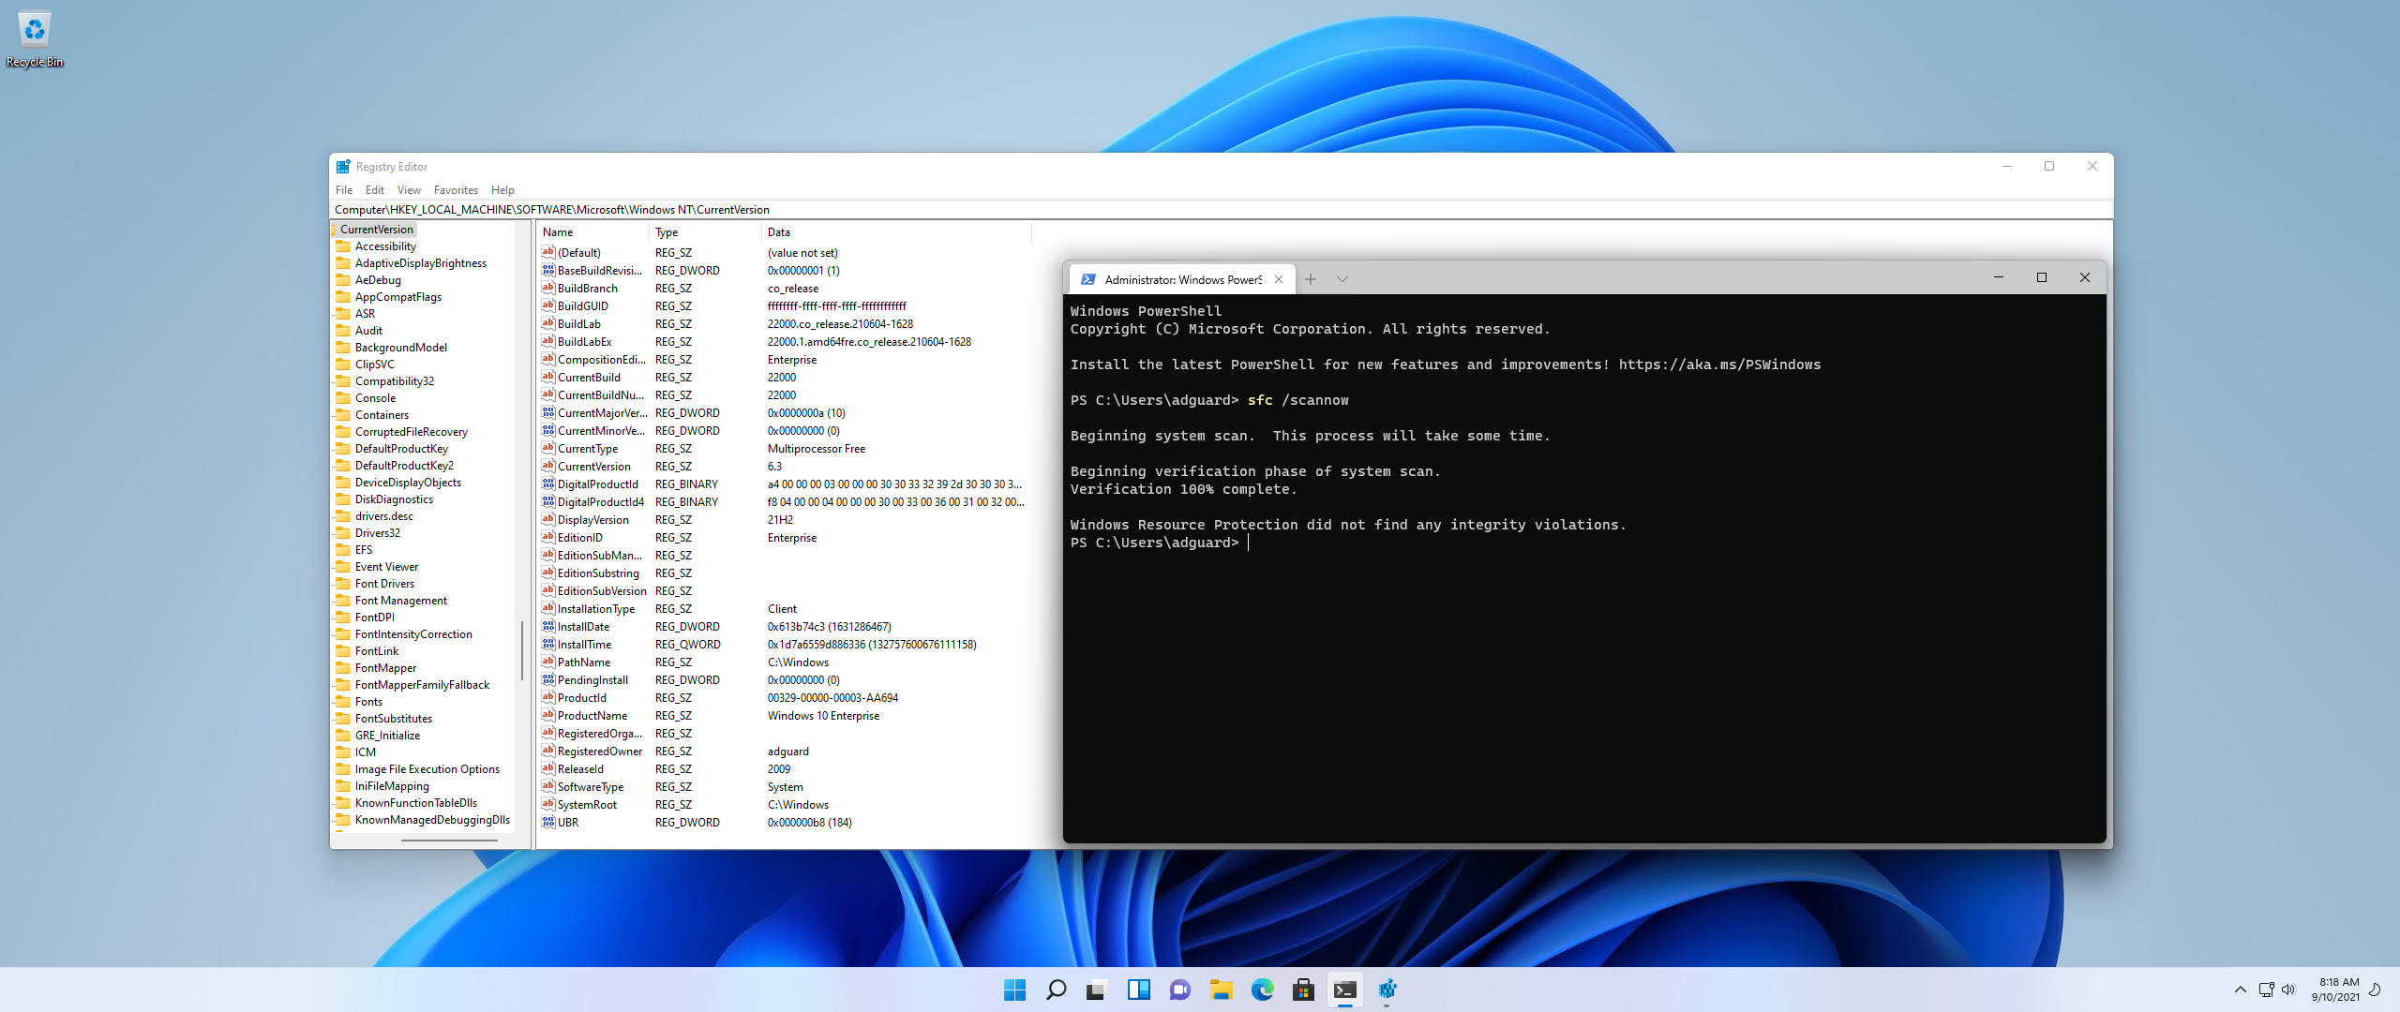This screenshot has height=1012, width=2400.
Task: Select the Accessibility key folder
Action: (385, 246)
